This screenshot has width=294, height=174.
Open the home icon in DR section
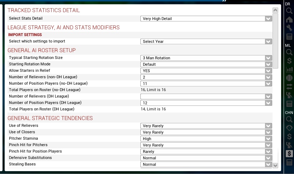(x=289, y=19)
